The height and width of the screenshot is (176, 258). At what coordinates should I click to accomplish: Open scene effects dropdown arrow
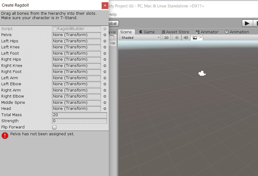(x=201, y=38)
